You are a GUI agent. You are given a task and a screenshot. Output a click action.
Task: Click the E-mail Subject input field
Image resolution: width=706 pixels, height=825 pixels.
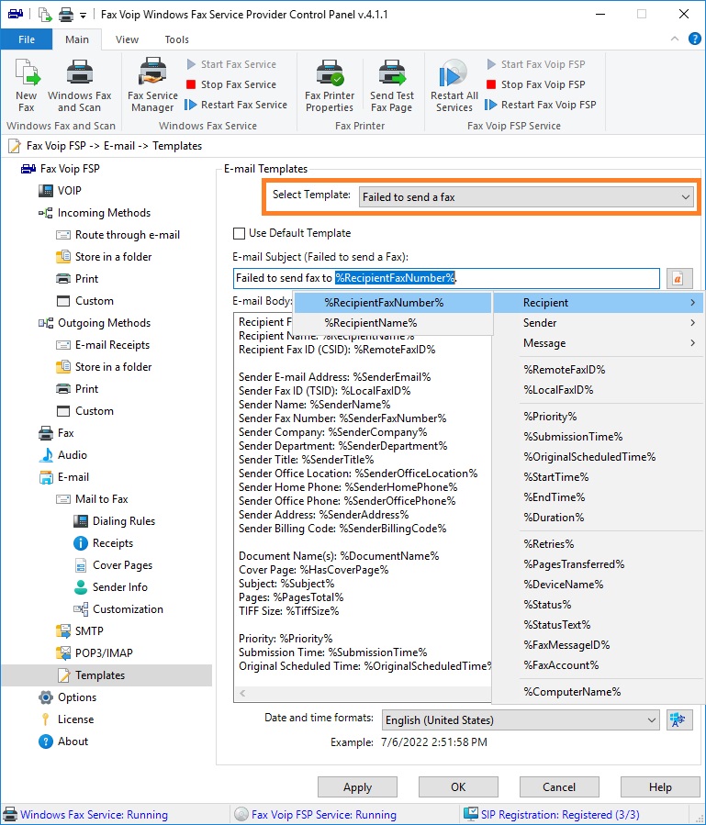[x=446, y=278]
